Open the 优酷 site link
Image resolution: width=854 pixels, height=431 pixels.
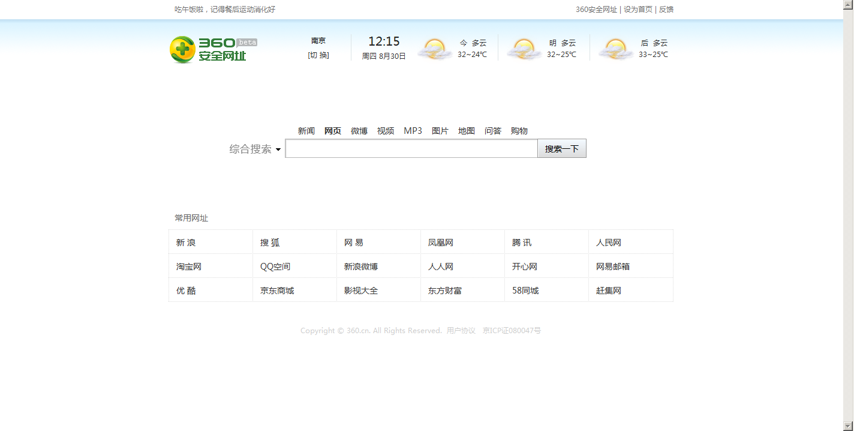[186, 291]
